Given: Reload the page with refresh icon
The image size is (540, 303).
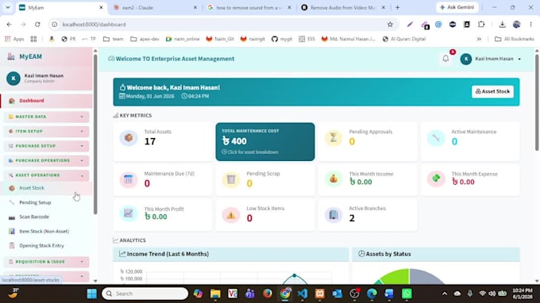Looking at the screenshot, I should (37, 25).
